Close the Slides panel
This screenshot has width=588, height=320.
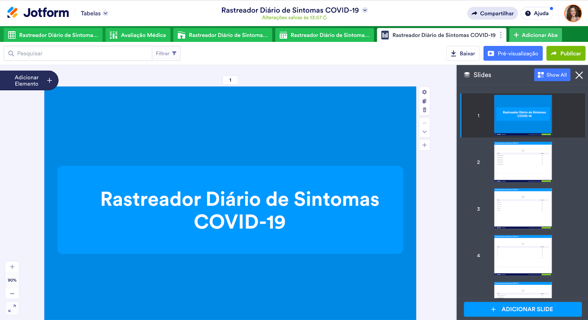[x=579, y=75]
